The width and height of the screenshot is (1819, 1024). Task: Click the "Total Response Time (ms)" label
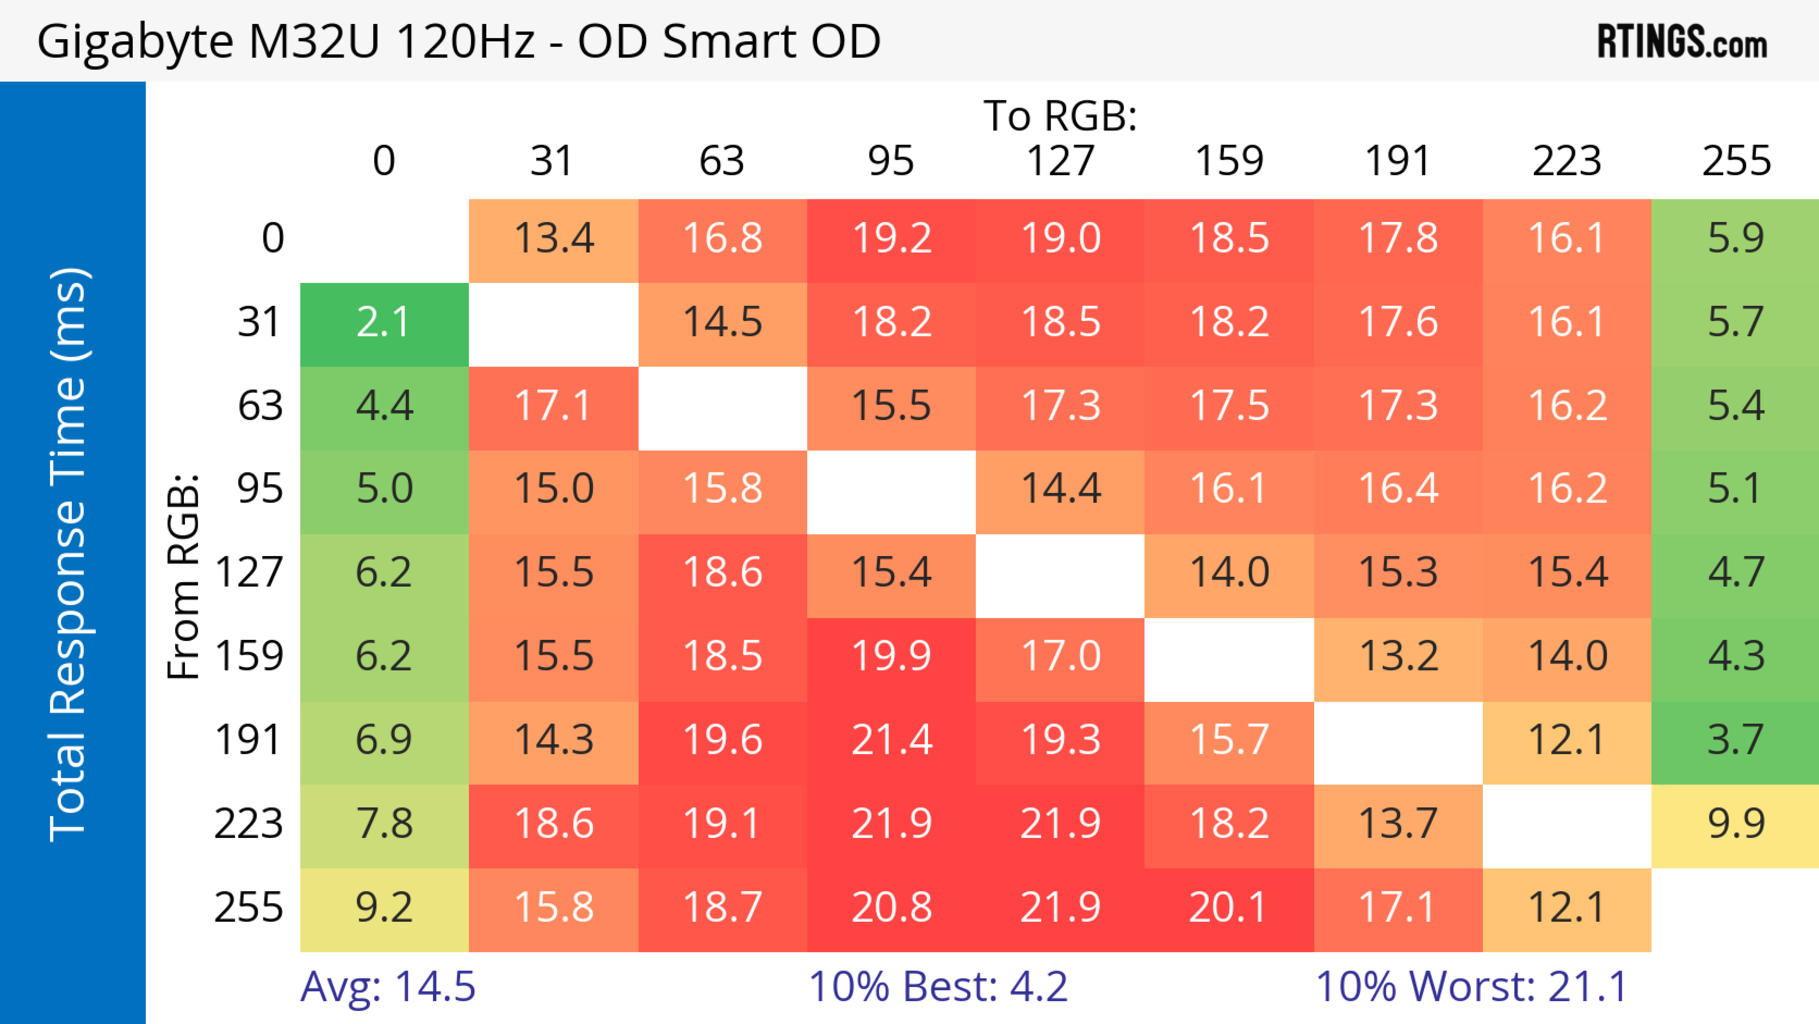[69, 554]
